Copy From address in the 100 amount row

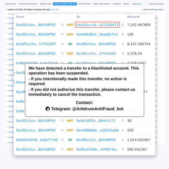[62, 34]
